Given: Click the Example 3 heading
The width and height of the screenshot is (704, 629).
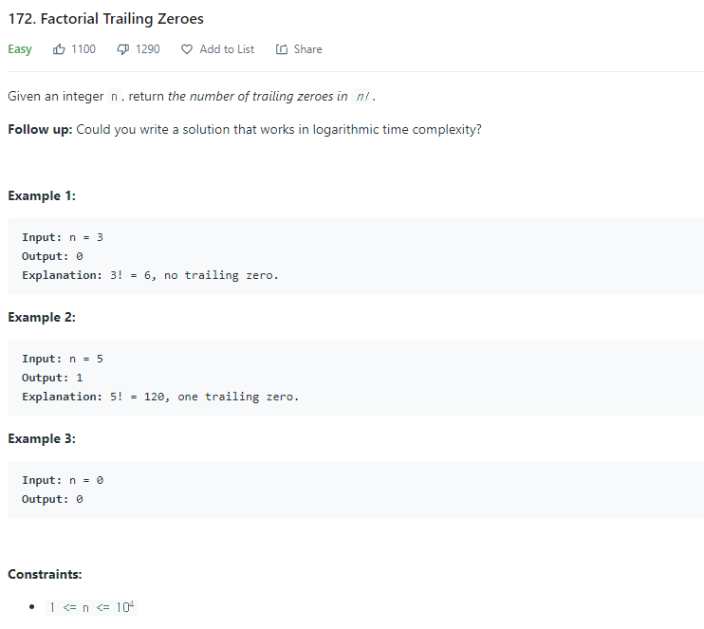Looking at the screenshot, I should tap(42, 438).
